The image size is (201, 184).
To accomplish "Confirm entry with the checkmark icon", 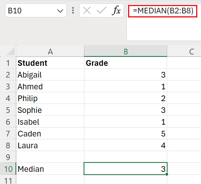I will [101, 11].
